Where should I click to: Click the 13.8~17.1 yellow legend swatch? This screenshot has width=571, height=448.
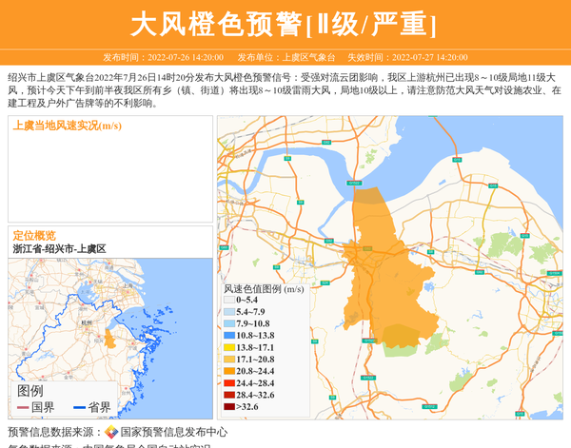click(228, 348)
